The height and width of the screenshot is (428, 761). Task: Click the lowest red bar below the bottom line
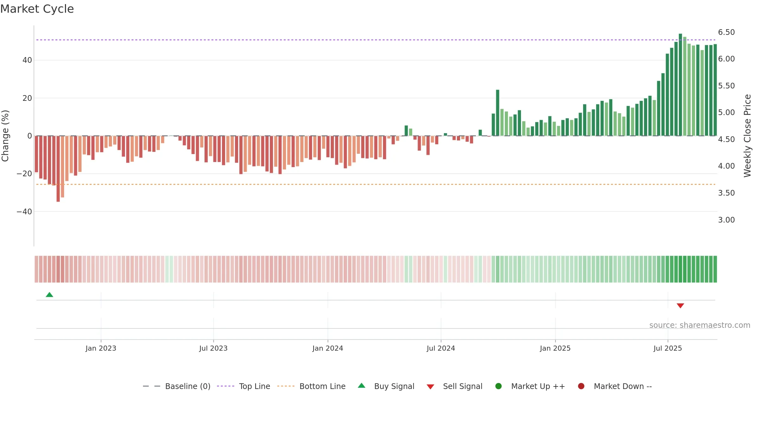pos(58,169)
